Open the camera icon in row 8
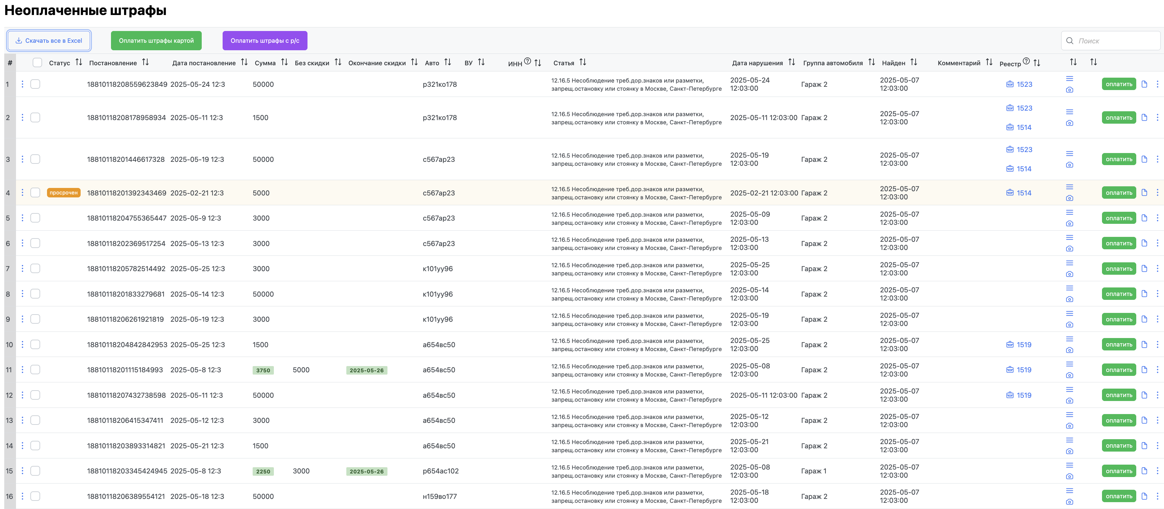This screenshot has width=1164, height=509. (x=1069, y=300)
